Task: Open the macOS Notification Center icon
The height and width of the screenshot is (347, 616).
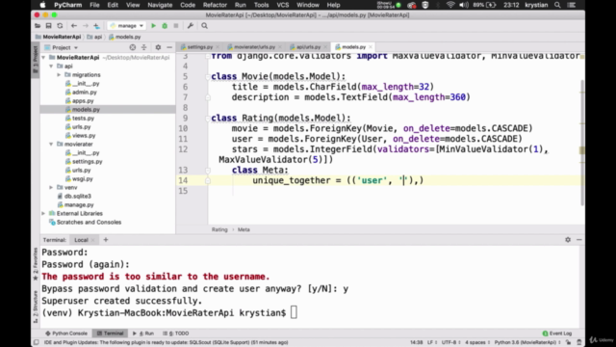Action: [x=572, y=5]
